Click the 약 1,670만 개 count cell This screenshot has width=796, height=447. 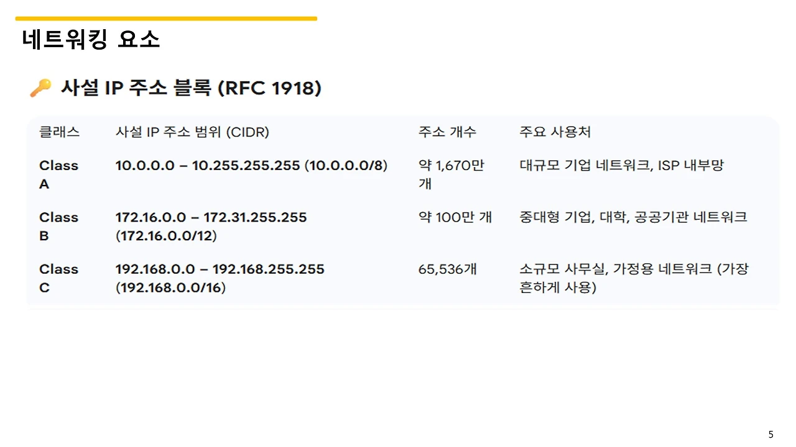click(451, 174)
